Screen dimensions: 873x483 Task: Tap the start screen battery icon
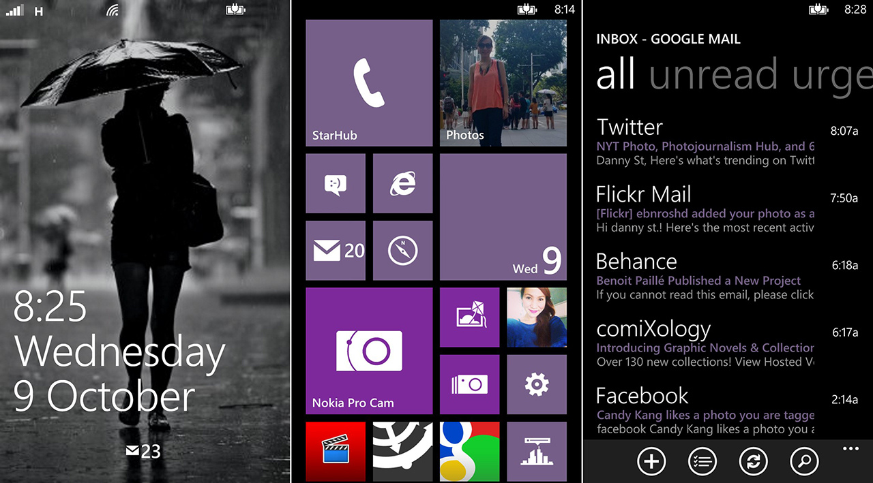(528, 10)
